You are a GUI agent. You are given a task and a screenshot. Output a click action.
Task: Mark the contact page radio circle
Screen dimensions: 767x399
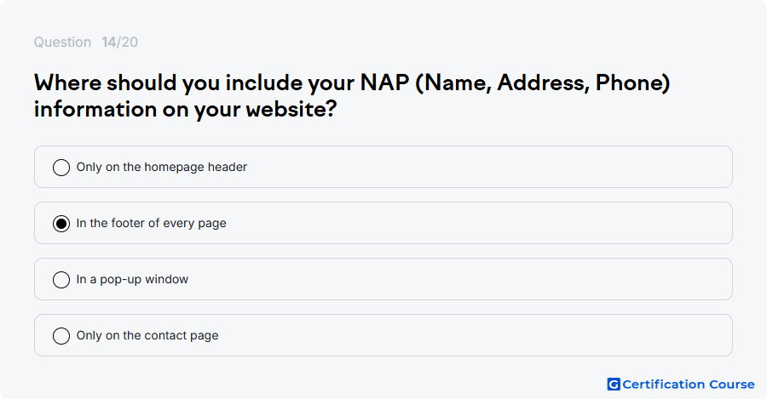point(61,335)
